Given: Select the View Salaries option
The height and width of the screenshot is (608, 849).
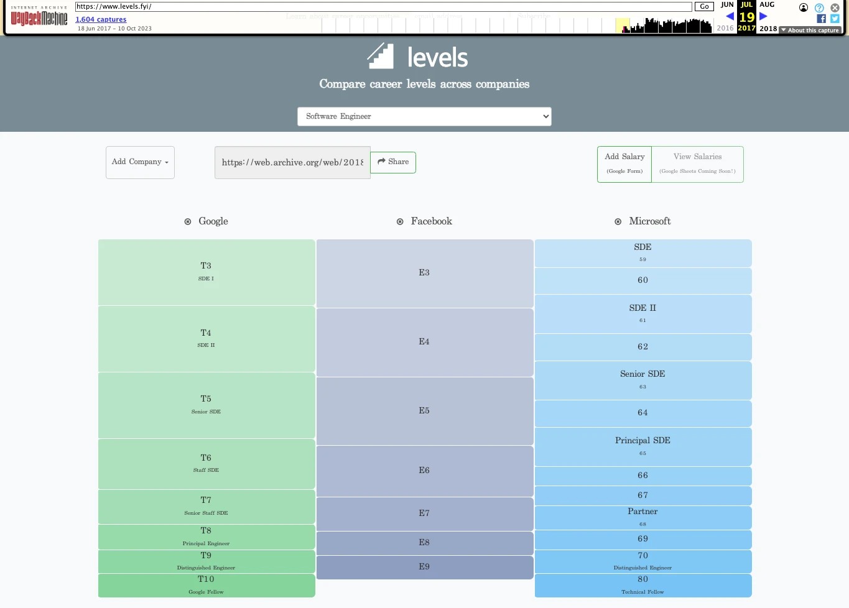Looking at the screenshot, I should [697, 164].
